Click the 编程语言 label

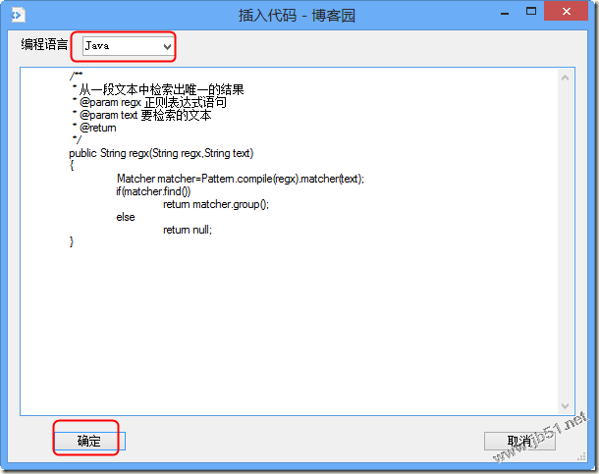(x=44, y=44)
